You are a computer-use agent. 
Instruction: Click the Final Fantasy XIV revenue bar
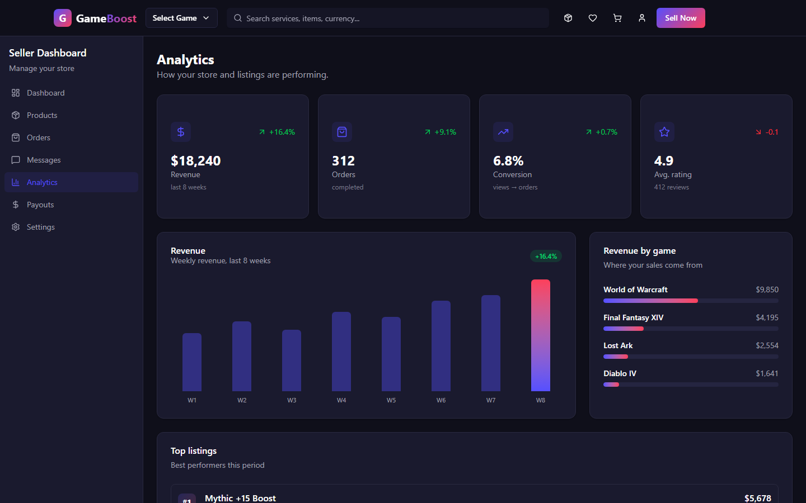(x=691, y=329)
